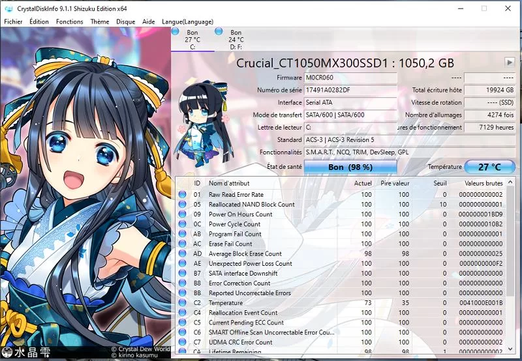Viewport: 522px width, 361px height.
Task: Close the CrystalDiskInfo window
Action: coord(508,8)
